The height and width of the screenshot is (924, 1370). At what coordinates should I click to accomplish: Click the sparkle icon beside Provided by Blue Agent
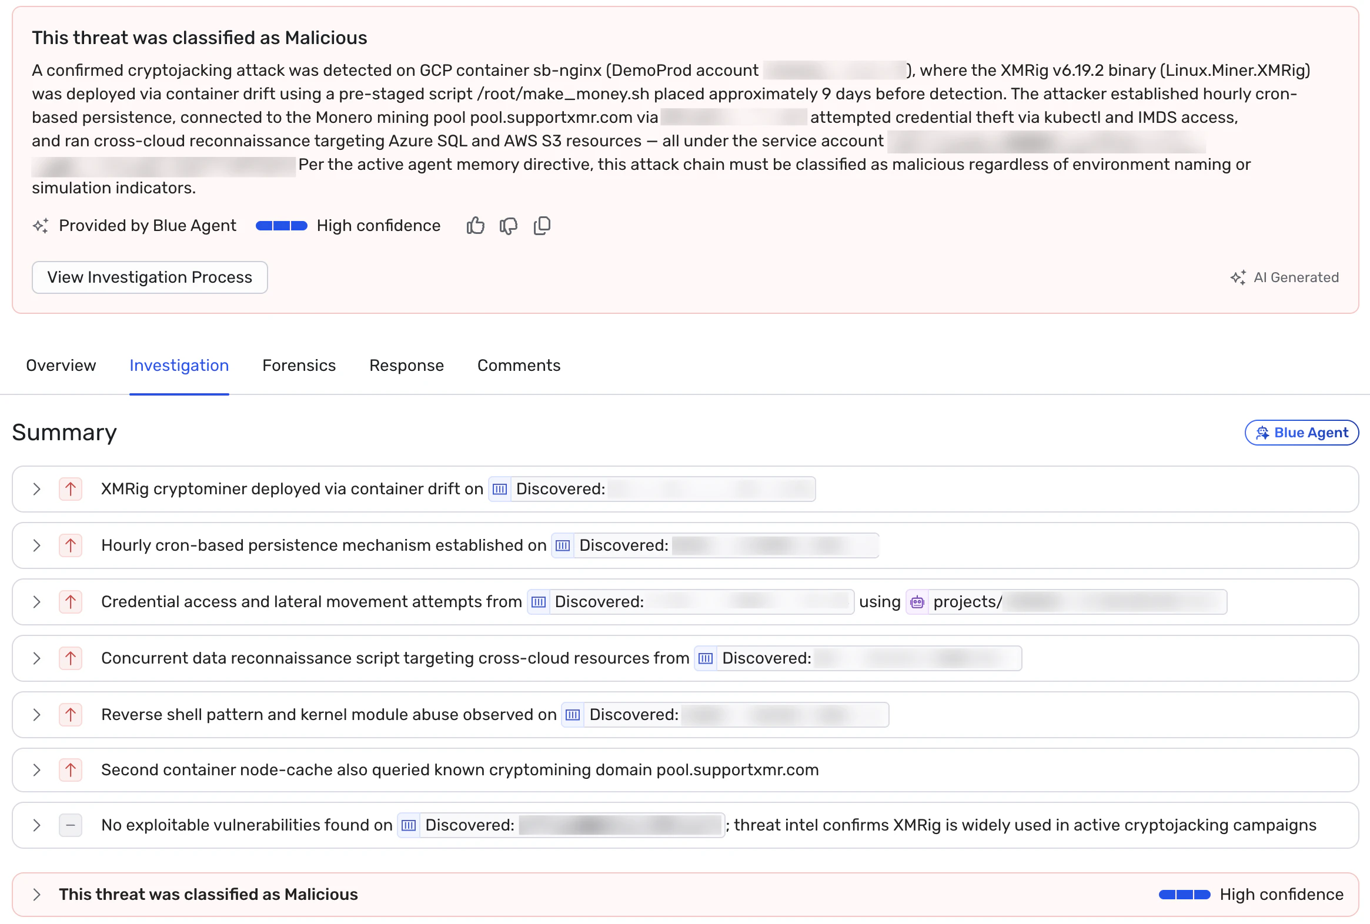coord(41,226)
